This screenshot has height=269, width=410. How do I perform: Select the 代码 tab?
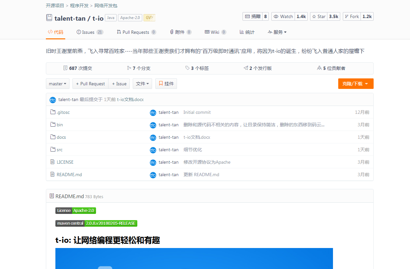[x=55, y=32]
